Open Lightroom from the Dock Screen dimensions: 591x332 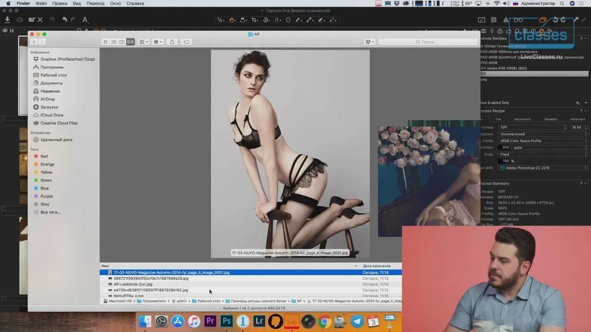(259, 321)
